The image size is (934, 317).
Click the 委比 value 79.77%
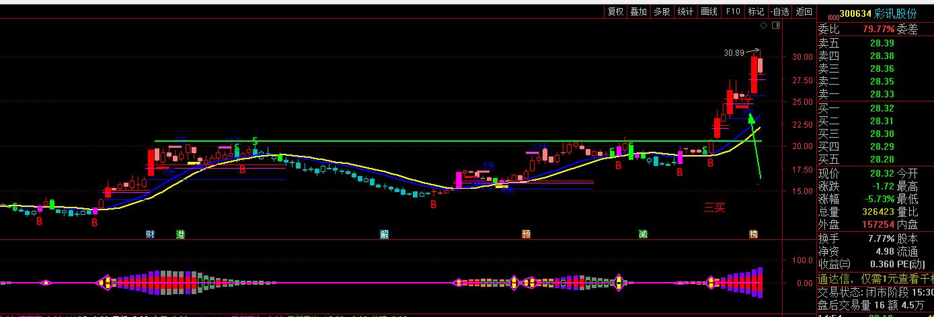pos(878,30)
